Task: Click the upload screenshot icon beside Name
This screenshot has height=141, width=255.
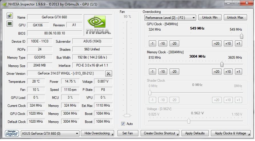Action: click(x=10, y=16)
